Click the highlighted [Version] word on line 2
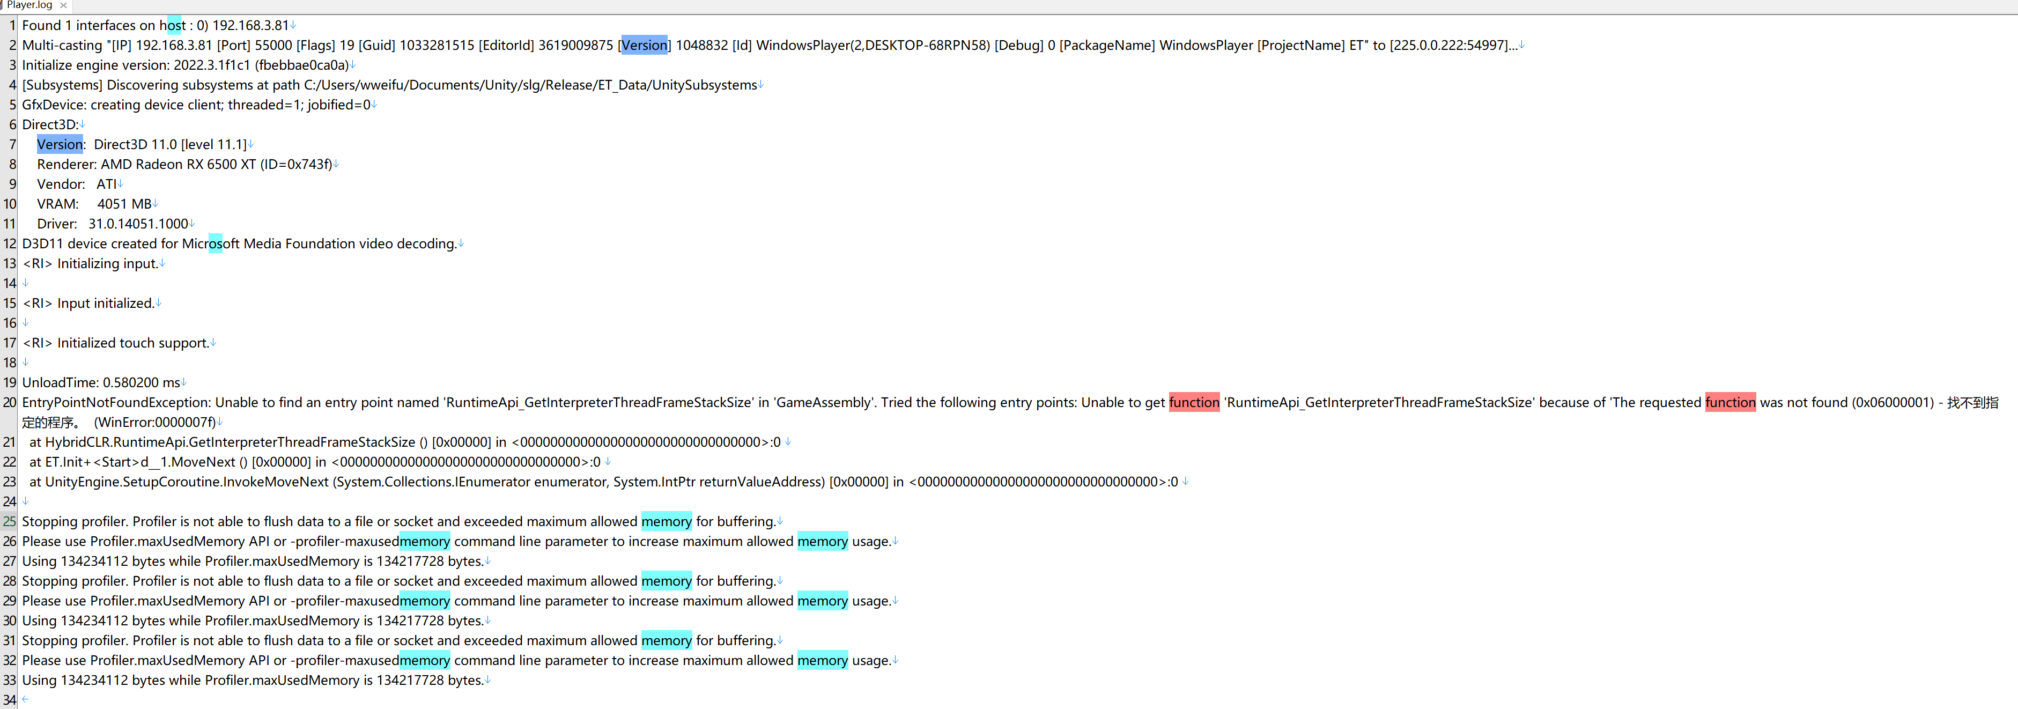The height and width of the screenshot is (709, 2018). tap(644, 46)
